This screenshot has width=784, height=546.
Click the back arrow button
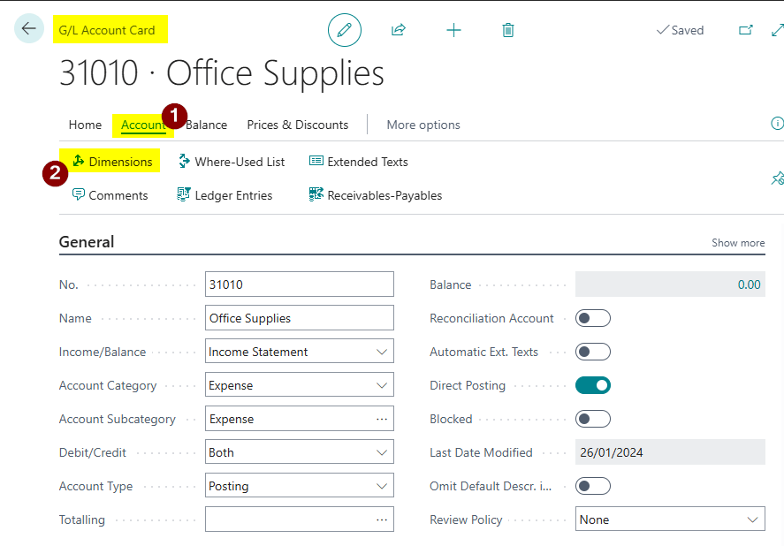(x=29, y=29)
